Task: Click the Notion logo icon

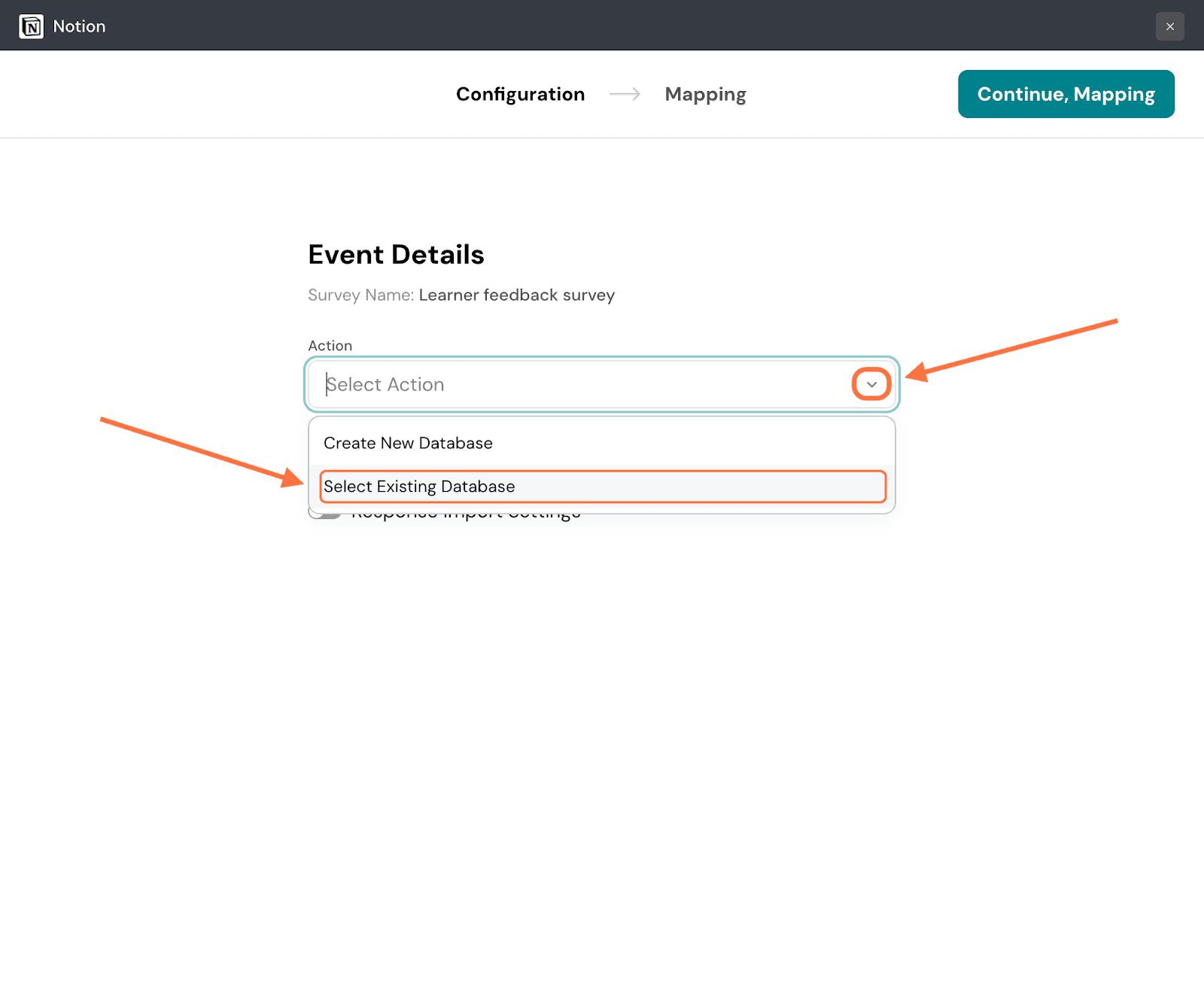Action: 31,26
